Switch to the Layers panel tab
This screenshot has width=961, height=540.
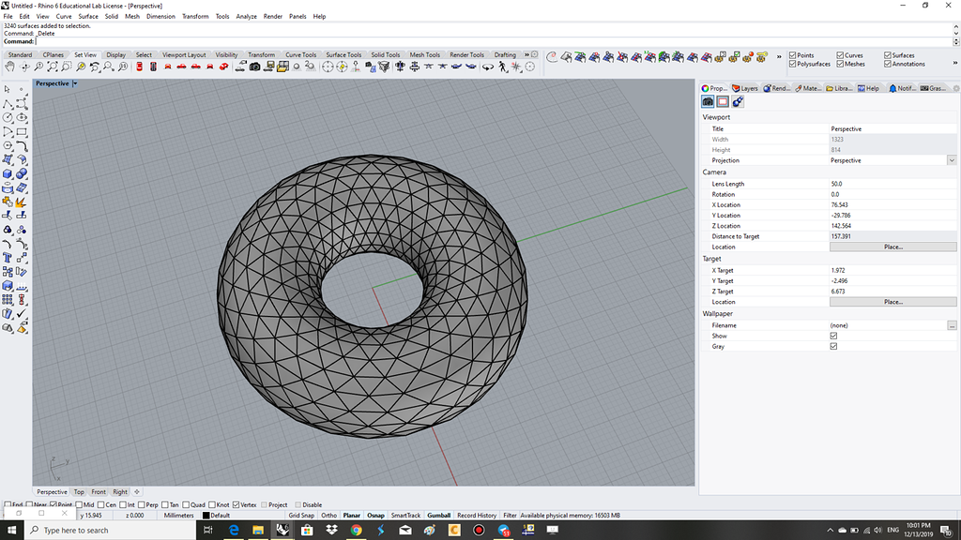(x=746, y=87)
